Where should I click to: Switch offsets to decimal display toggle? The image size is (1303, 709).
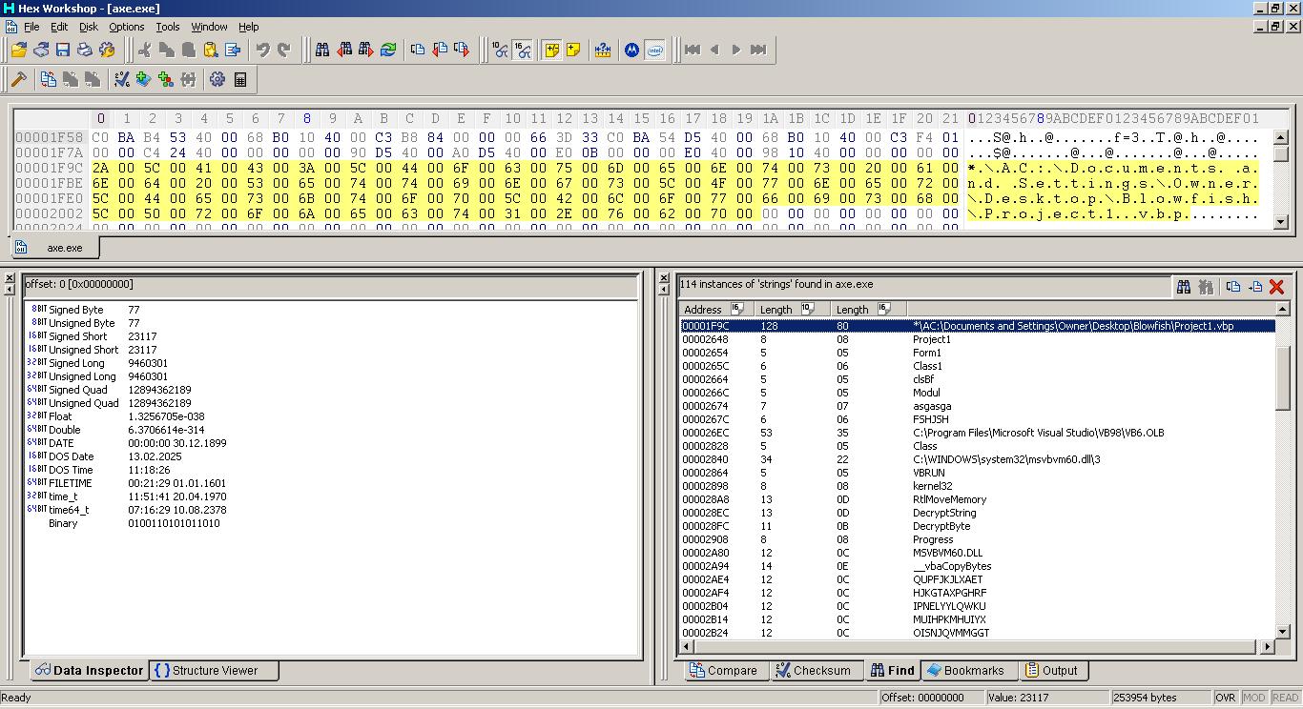click(500, 50)
